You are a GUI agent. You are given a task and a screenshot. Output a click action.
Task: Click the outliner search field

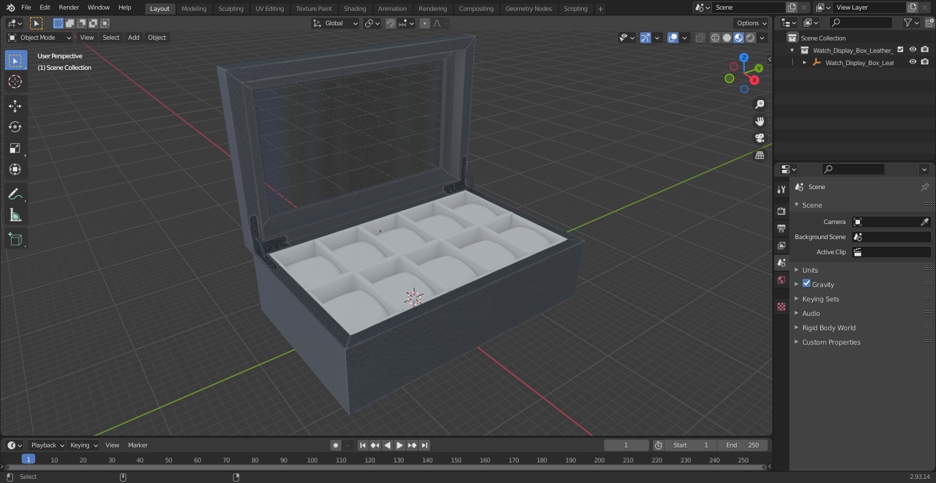click(x=861, y=23)
